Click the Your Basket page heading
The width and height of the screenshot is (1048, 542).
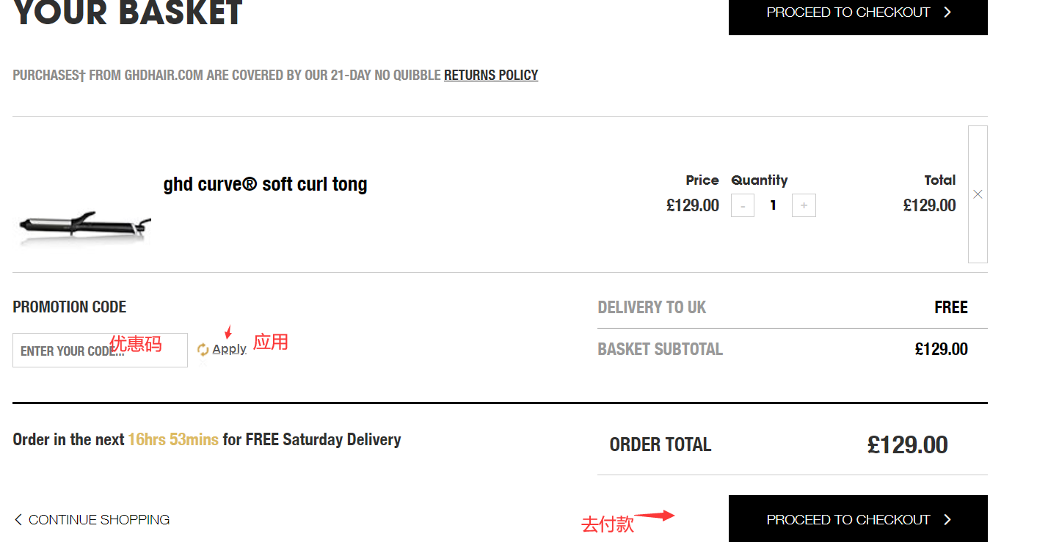(128, 13)
